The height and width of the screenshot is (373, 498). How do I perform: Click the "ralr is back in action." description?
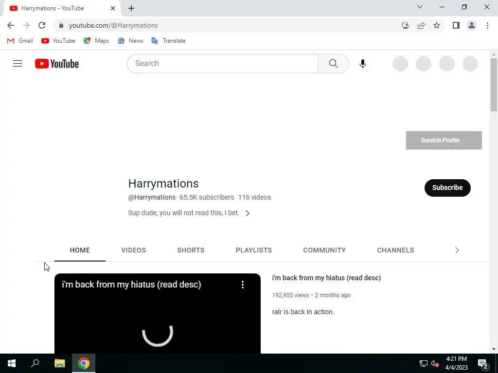coord(303,312)
